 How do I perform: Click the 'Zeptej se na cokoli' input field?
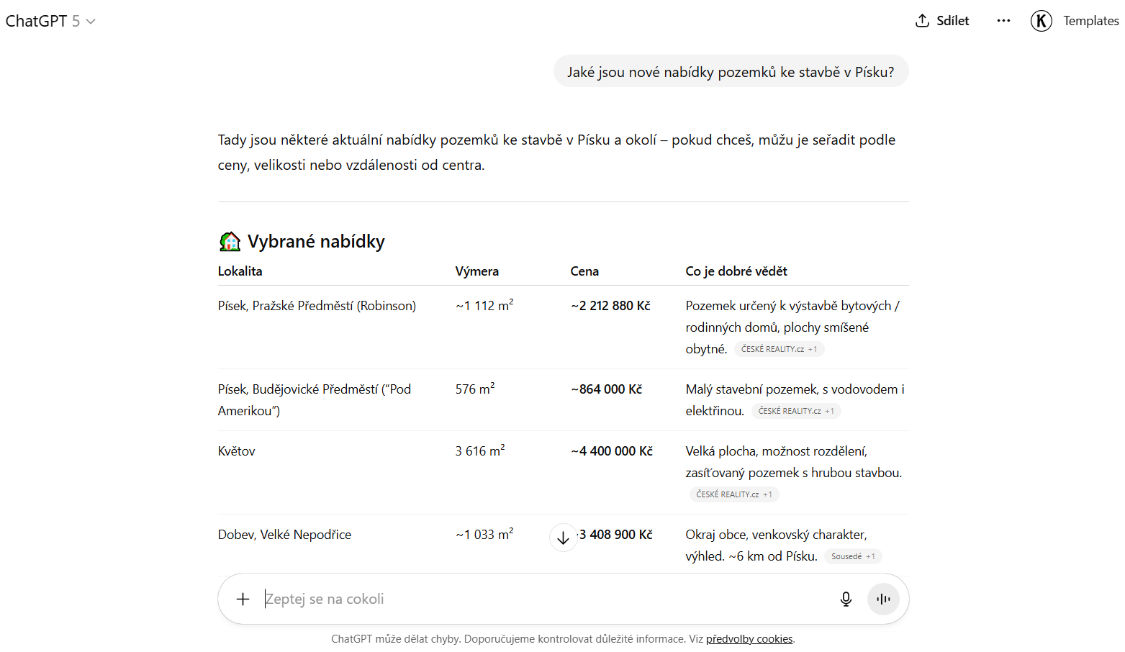540,599
